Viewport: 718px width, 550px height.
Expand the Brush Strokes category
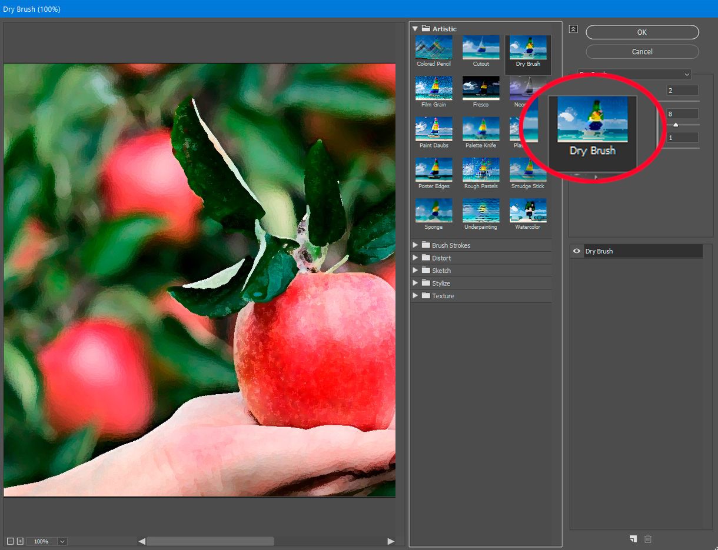tap(415, 245)
